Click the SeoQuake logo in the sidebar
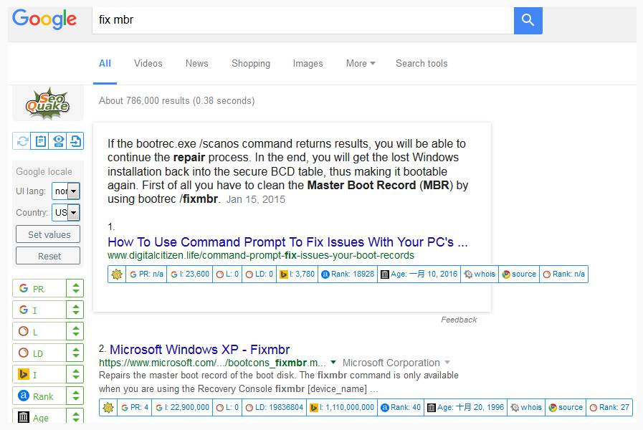The height and width of the screenshot is (430, 643). point(47,104)
